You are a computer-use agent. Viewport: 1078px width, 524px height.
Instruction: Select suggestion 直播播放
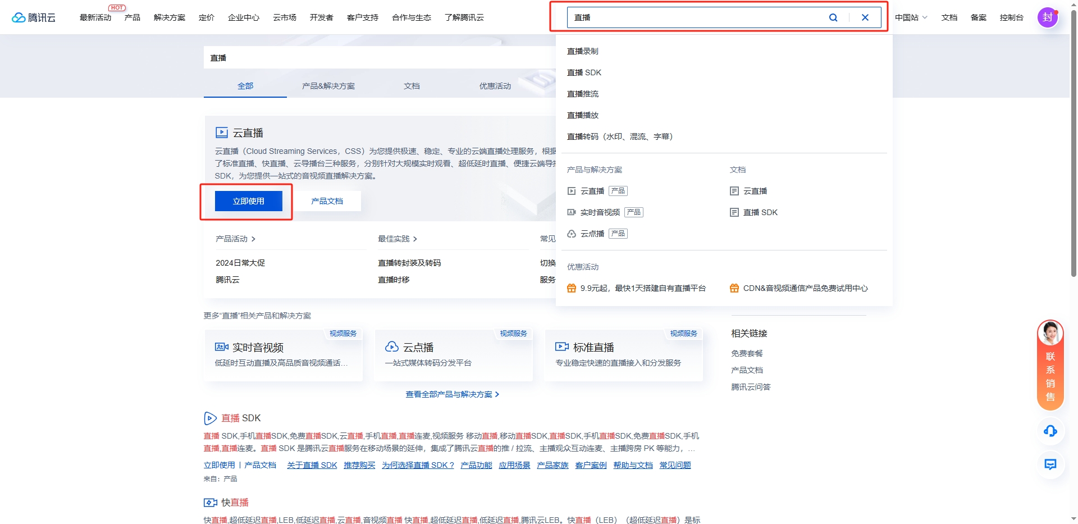point(583,115)
